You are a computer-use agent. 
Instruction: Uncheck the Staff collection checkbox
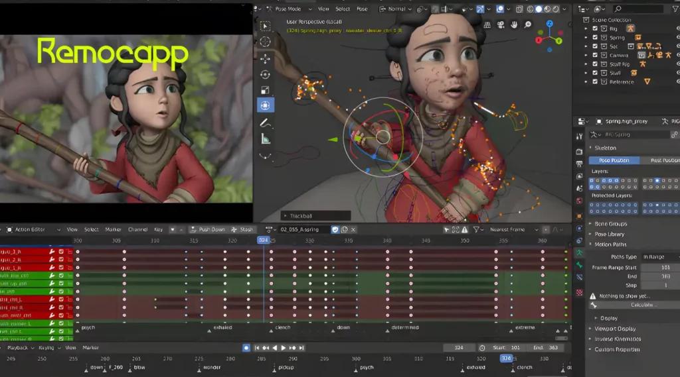[595, 73]
